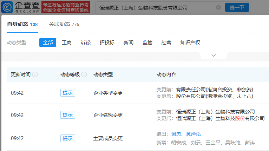Click the Qcc.com logo icon
The width and height of the screenshot is (269, 151).
coord(7,7)
